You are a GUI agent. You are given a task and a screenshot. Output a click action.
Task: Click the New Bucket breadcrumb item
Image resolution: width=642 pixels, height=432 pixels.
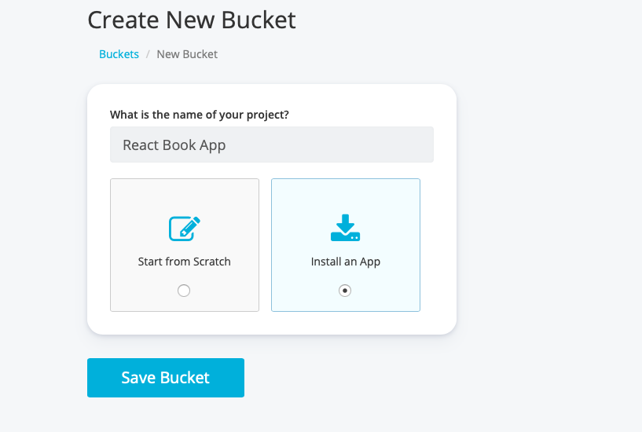click(187, 54)
